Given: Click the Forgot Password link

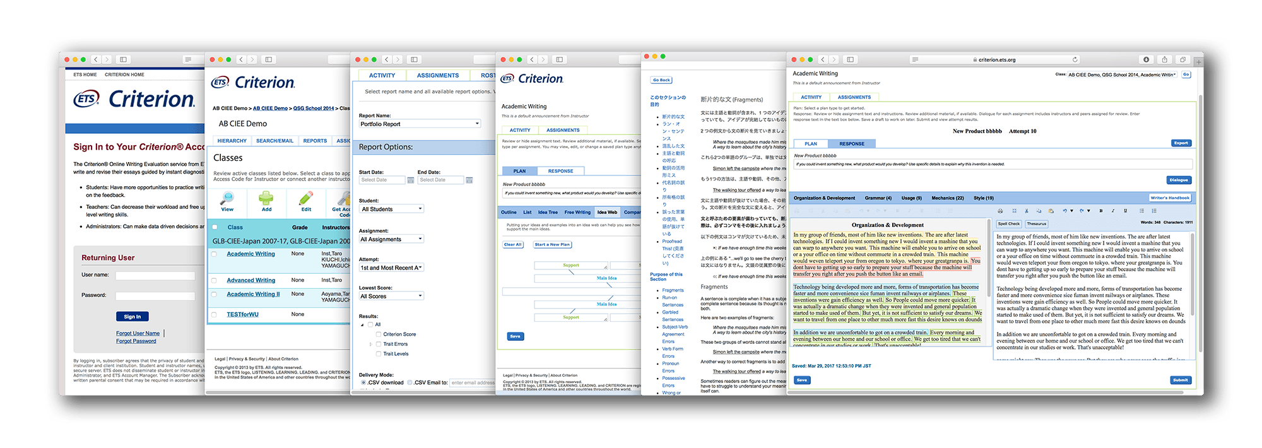Looking at the screenshot, I should point(136,341).
